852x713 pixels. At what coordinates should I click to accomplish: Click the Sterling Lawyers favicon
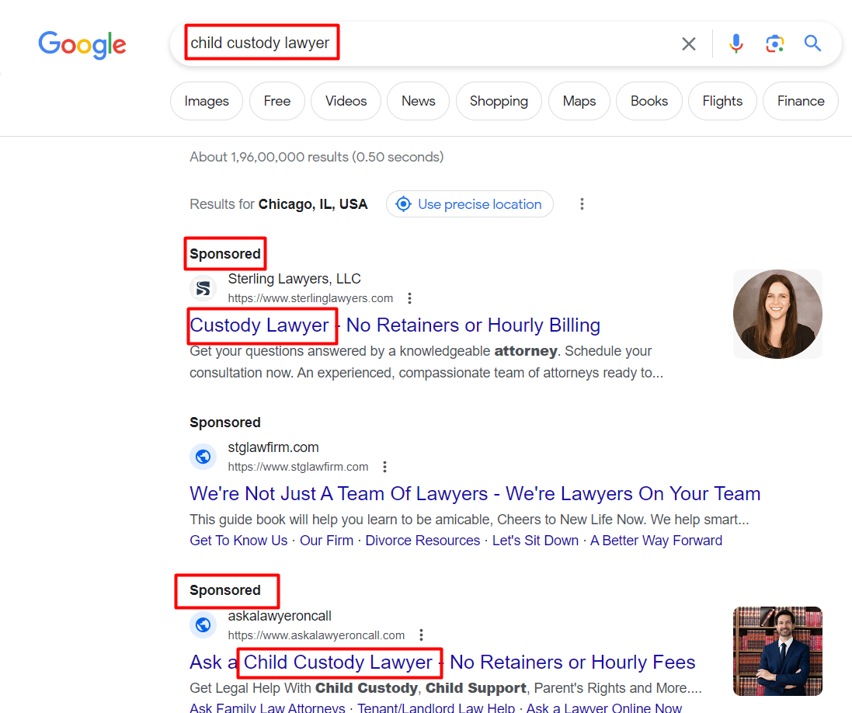(203, 288)
